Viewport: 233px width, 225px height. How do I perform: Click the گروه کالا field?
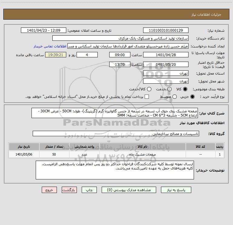click(x=116, y=133)
